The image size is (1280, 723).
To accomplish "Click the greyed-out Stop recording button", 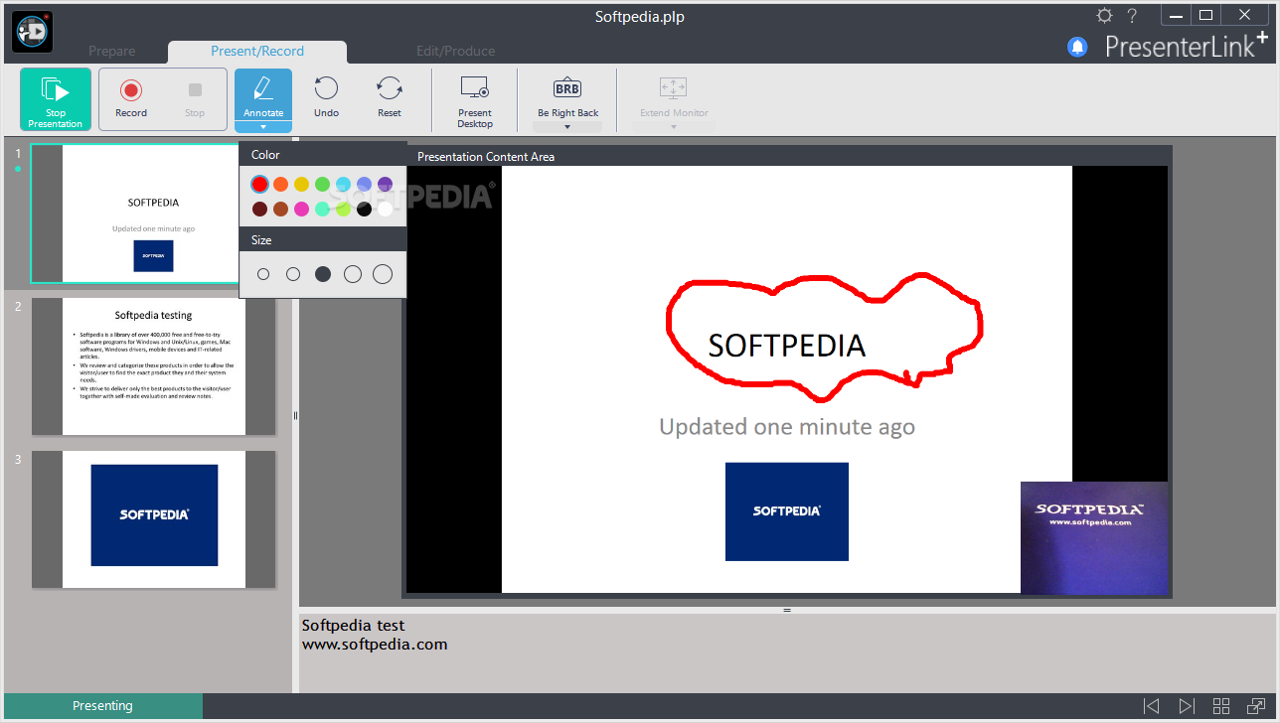I will [195, 99].
